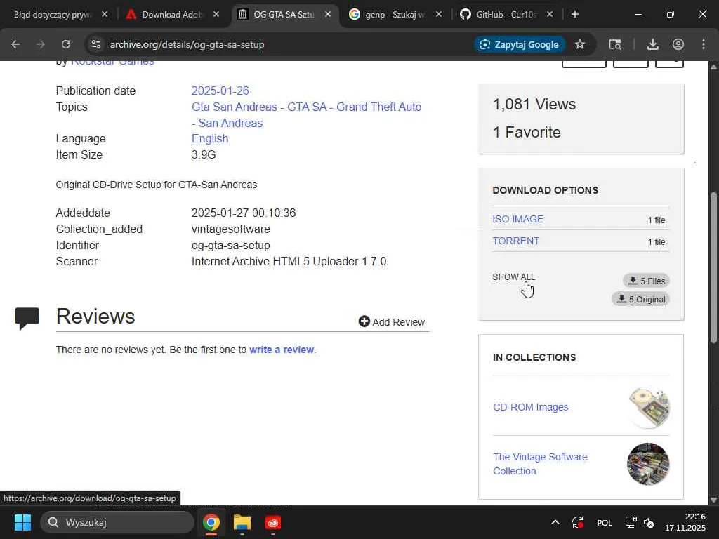This screenshot has height=539, width=719.
Task: Switch to the GitHub - Cur10s tab
Action: (x=506, y=15)
